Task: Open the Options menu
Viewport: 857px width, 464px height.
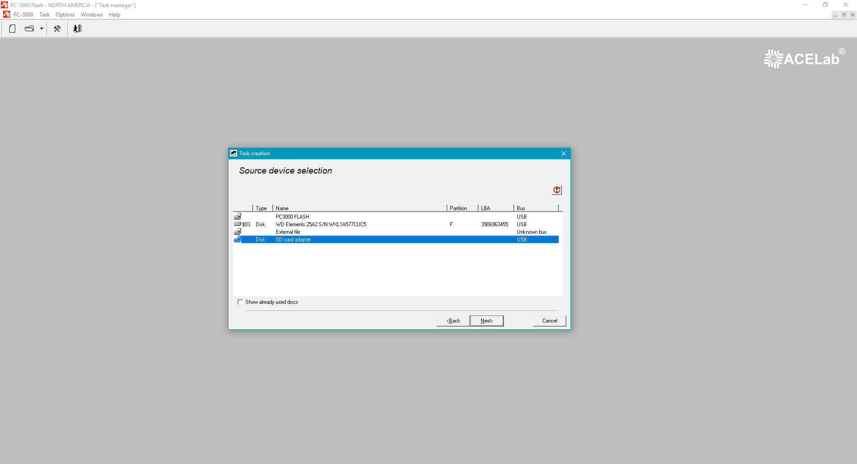Action: coord(65,15)
